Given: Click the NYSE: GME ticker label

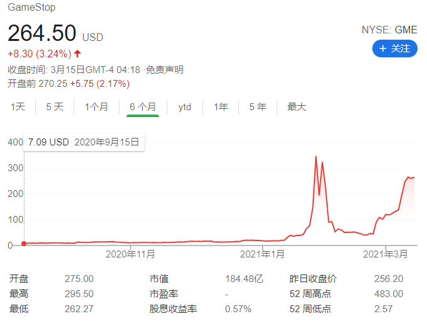Looking at the screenshot, I should tap(389, 30).
